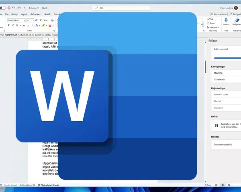Click Ersätt replace command
Screen dimensions: 241x192
pos(211,23)
